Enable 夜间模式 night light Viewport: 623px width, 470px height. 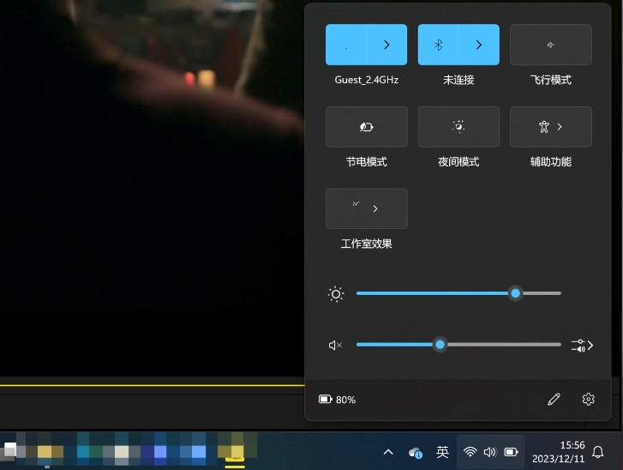pos(458,127)
